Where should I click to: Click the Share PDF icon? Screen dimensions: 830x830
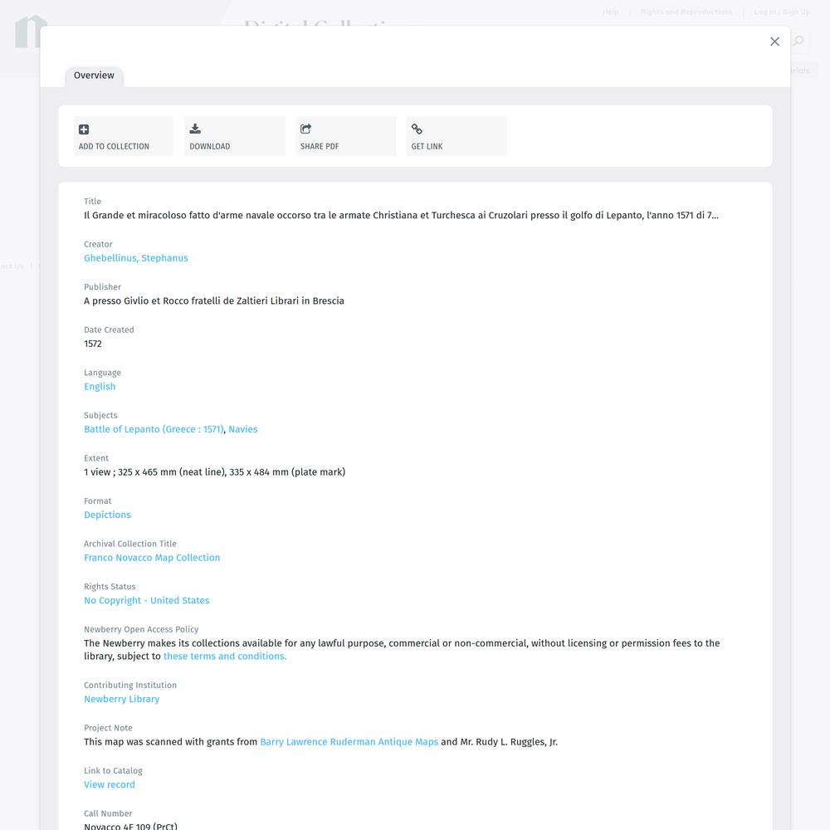coord(306,129)
